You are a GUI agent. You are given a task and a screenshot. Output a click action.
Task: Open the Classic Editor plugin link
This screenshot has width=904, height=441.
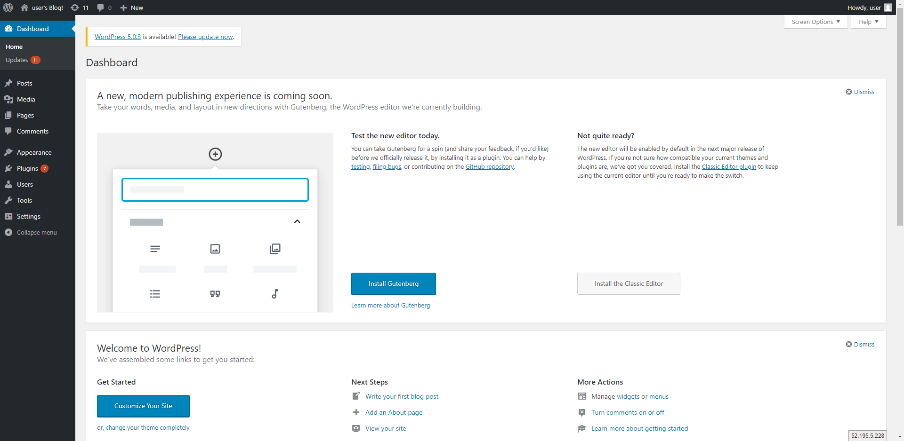[729, 167]
